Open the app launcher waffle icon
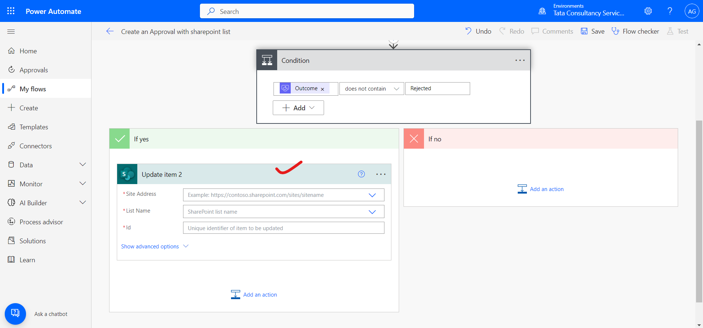 click(11, 11)
